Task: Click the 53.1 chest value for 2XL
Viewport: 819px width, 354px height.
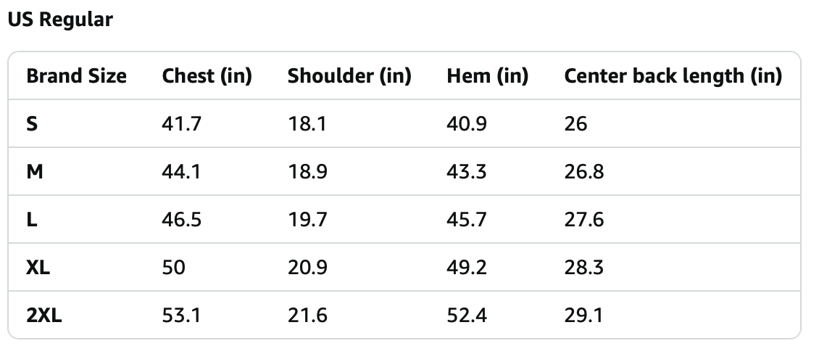Action: 181,316
